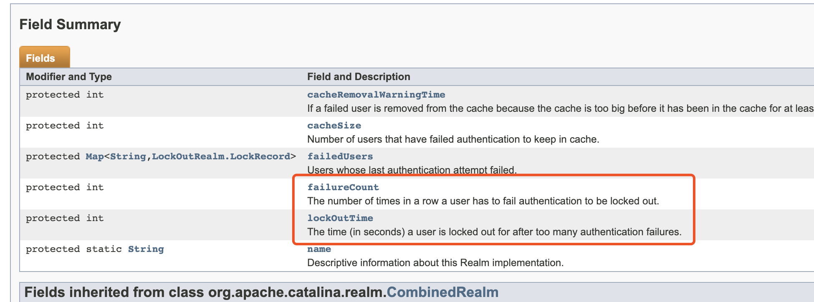The height and width of the screenshot is (302, 814).
Task: Click the lockOutTime description text
Action: (494, 232)
